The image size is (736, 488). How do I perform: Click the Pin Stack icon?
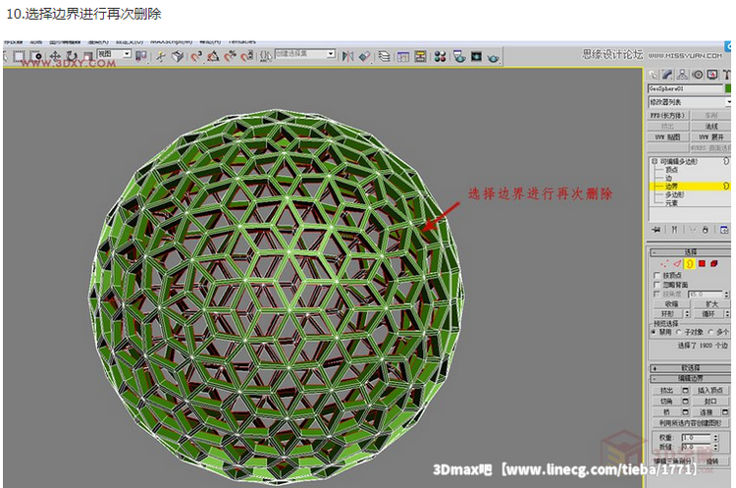(657, 230)
